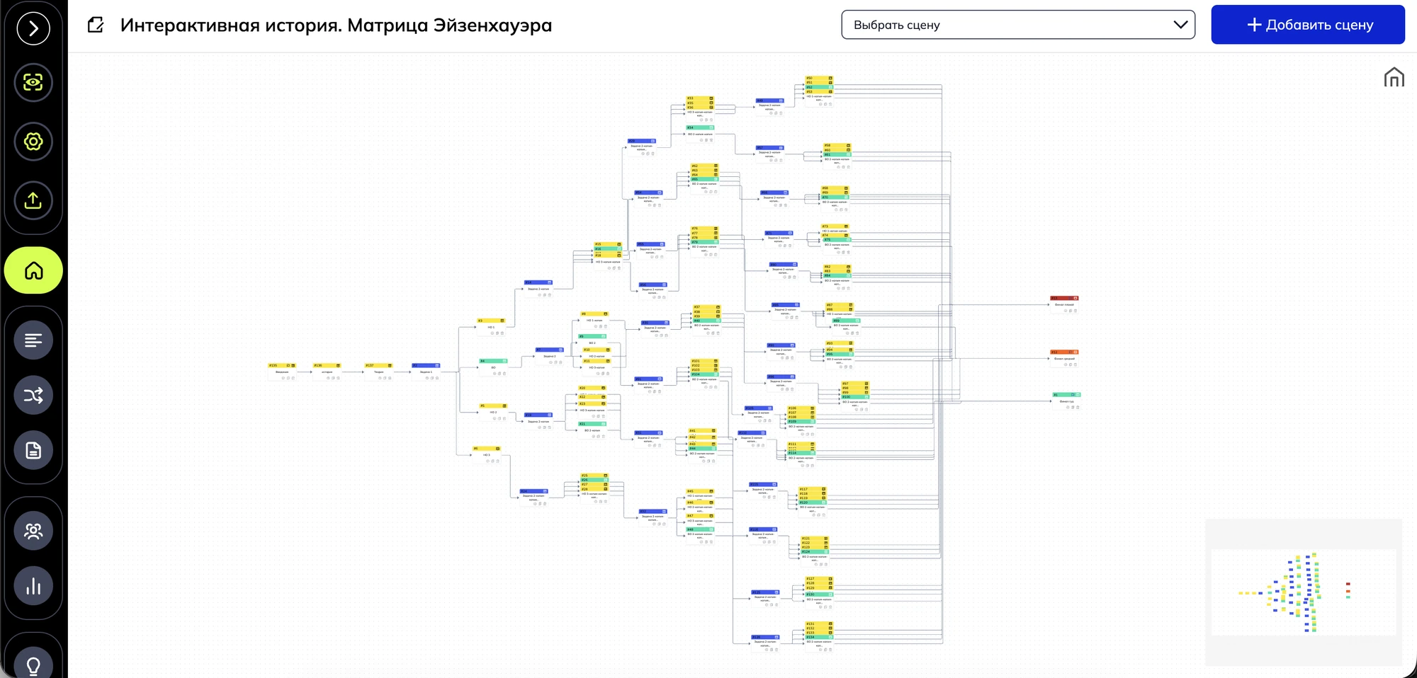
Task: Click the upload/export icon in sidebar
Action: pyautogui.click(x=33, y=201)
